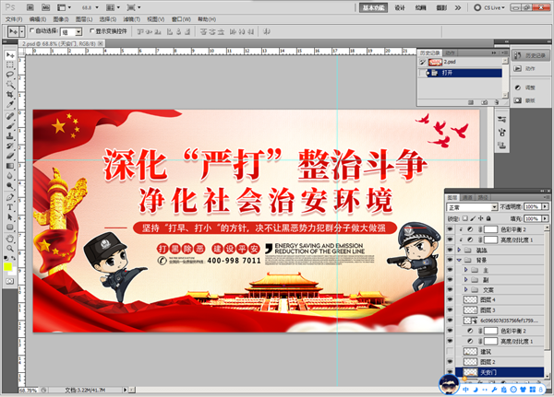This screenshot has height=397, width=554.
Task: Delete current state trash icon in History
Action: (497, 102)
